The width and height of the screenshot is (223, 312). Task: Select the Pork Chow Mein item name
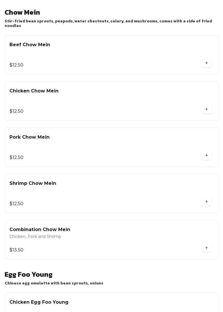30,137
